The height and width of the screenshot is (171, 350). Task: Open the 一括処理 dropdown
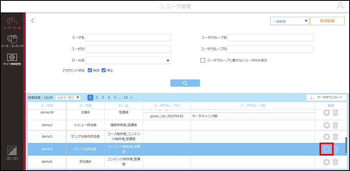click(x=289, y=21)
